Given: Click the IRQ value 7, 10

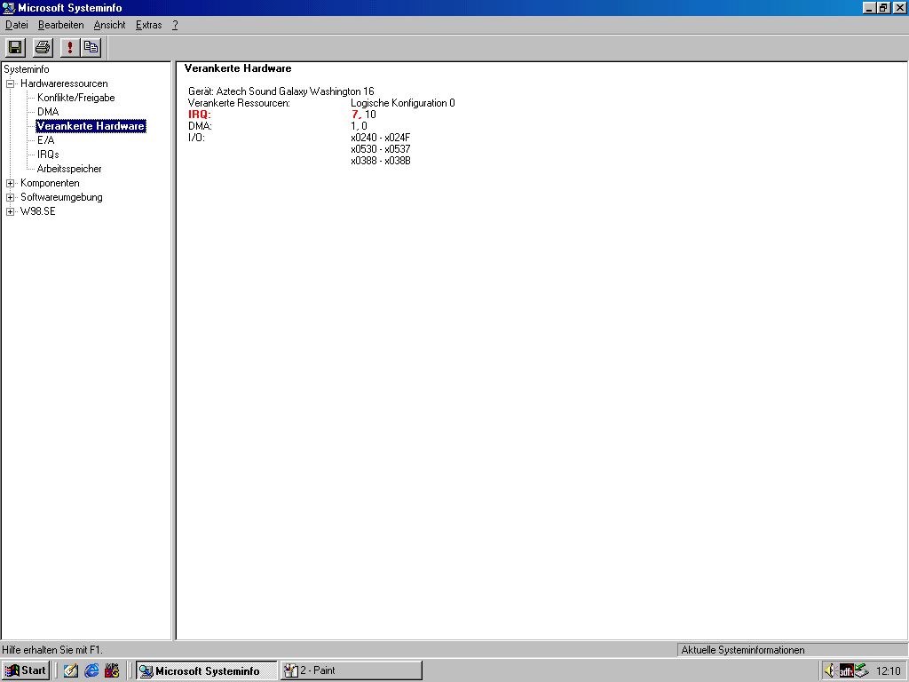Looking at the screenshot, I should (363, 115).
